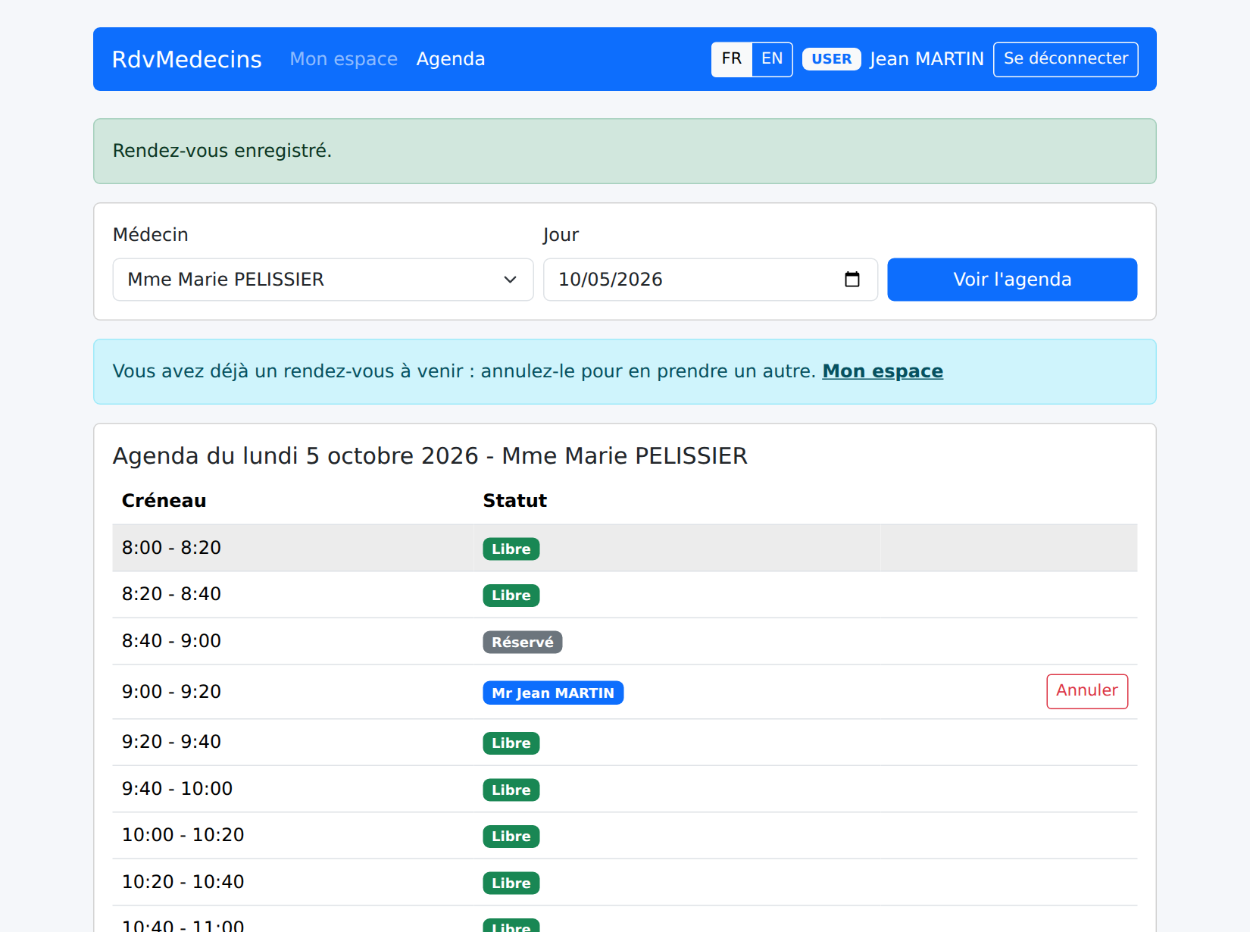Select the Libre badge for 8:00 - 8:20

pos(511,549)
